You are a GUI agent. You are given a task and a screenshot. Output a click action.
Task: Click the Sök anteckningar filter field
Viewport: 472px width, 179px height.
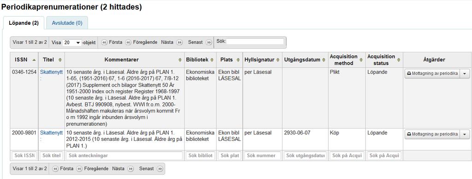click(124, 156)
